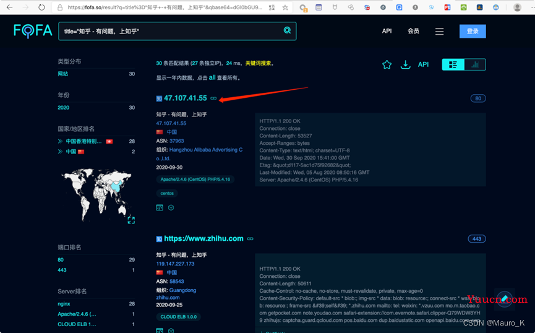The image size is (535, 333).
Task: Expand 中国香港特别 region chevron
Action: click(x=60, y=141)
